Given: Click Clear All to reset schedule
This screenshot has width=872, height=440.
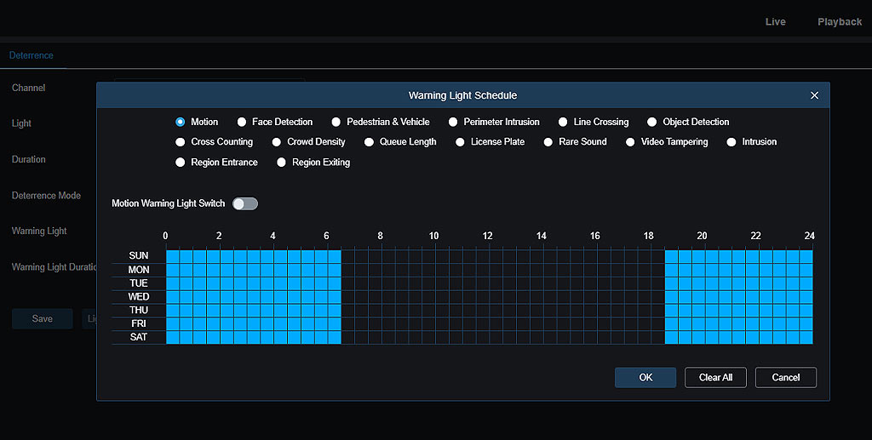Looking at the screenshot, I should click(715, 378).
